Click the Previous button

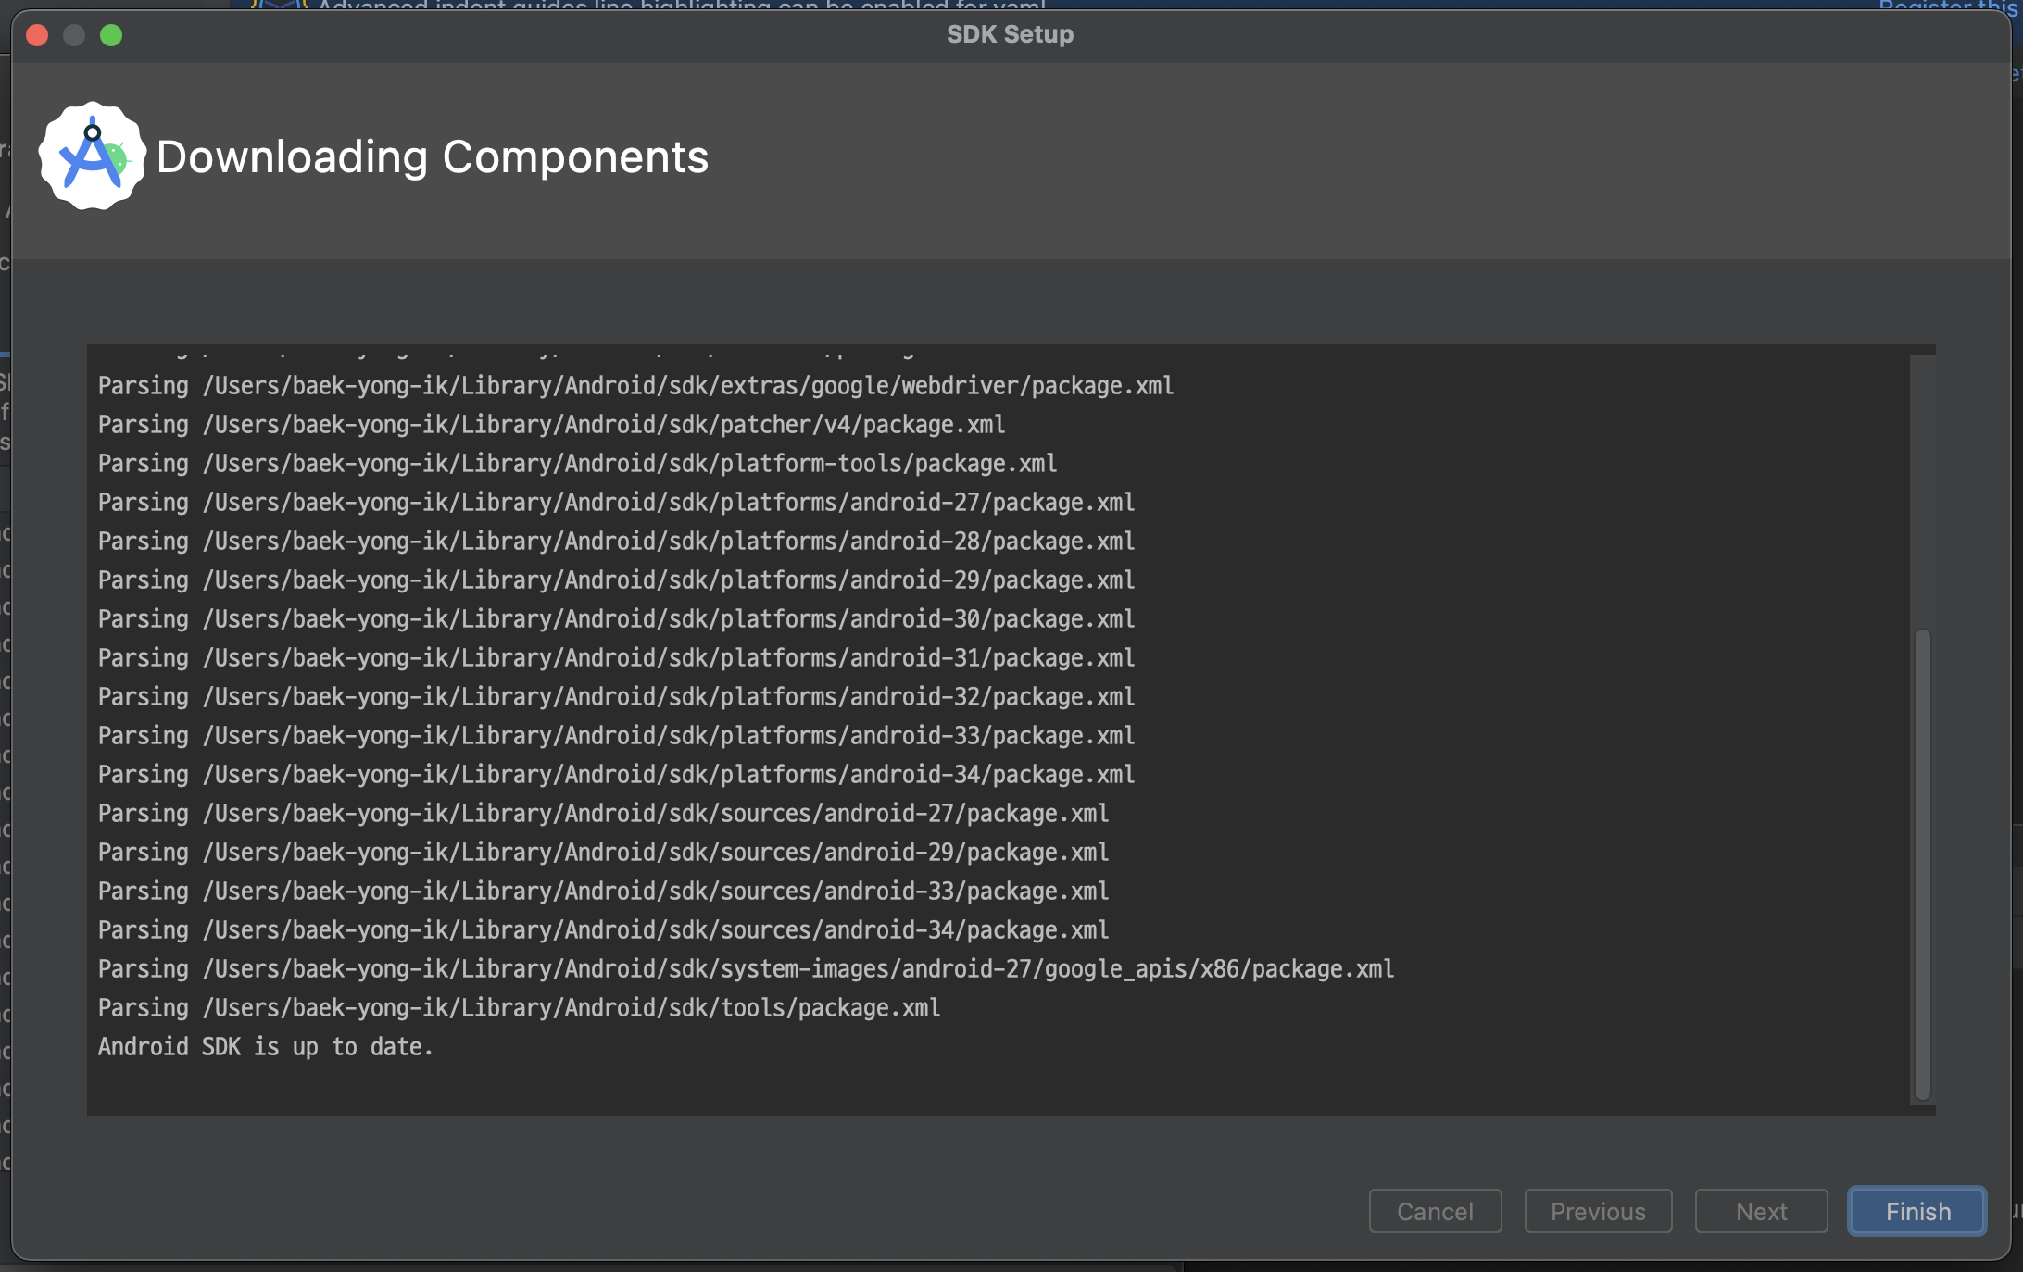point(1598,1211)
